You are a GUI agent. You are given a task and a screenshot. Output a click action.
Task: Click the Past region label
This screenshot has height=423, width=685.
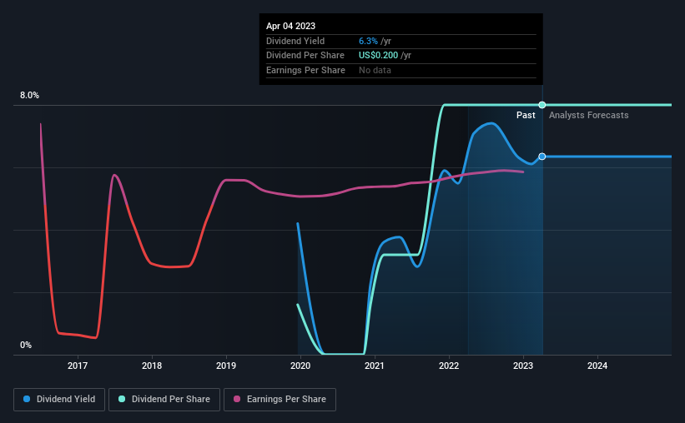tap(526, 115)
